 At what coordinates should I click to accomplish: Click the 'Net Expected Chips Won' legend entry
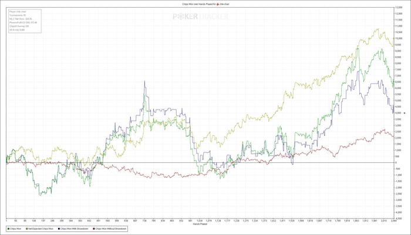pos(40,229)
